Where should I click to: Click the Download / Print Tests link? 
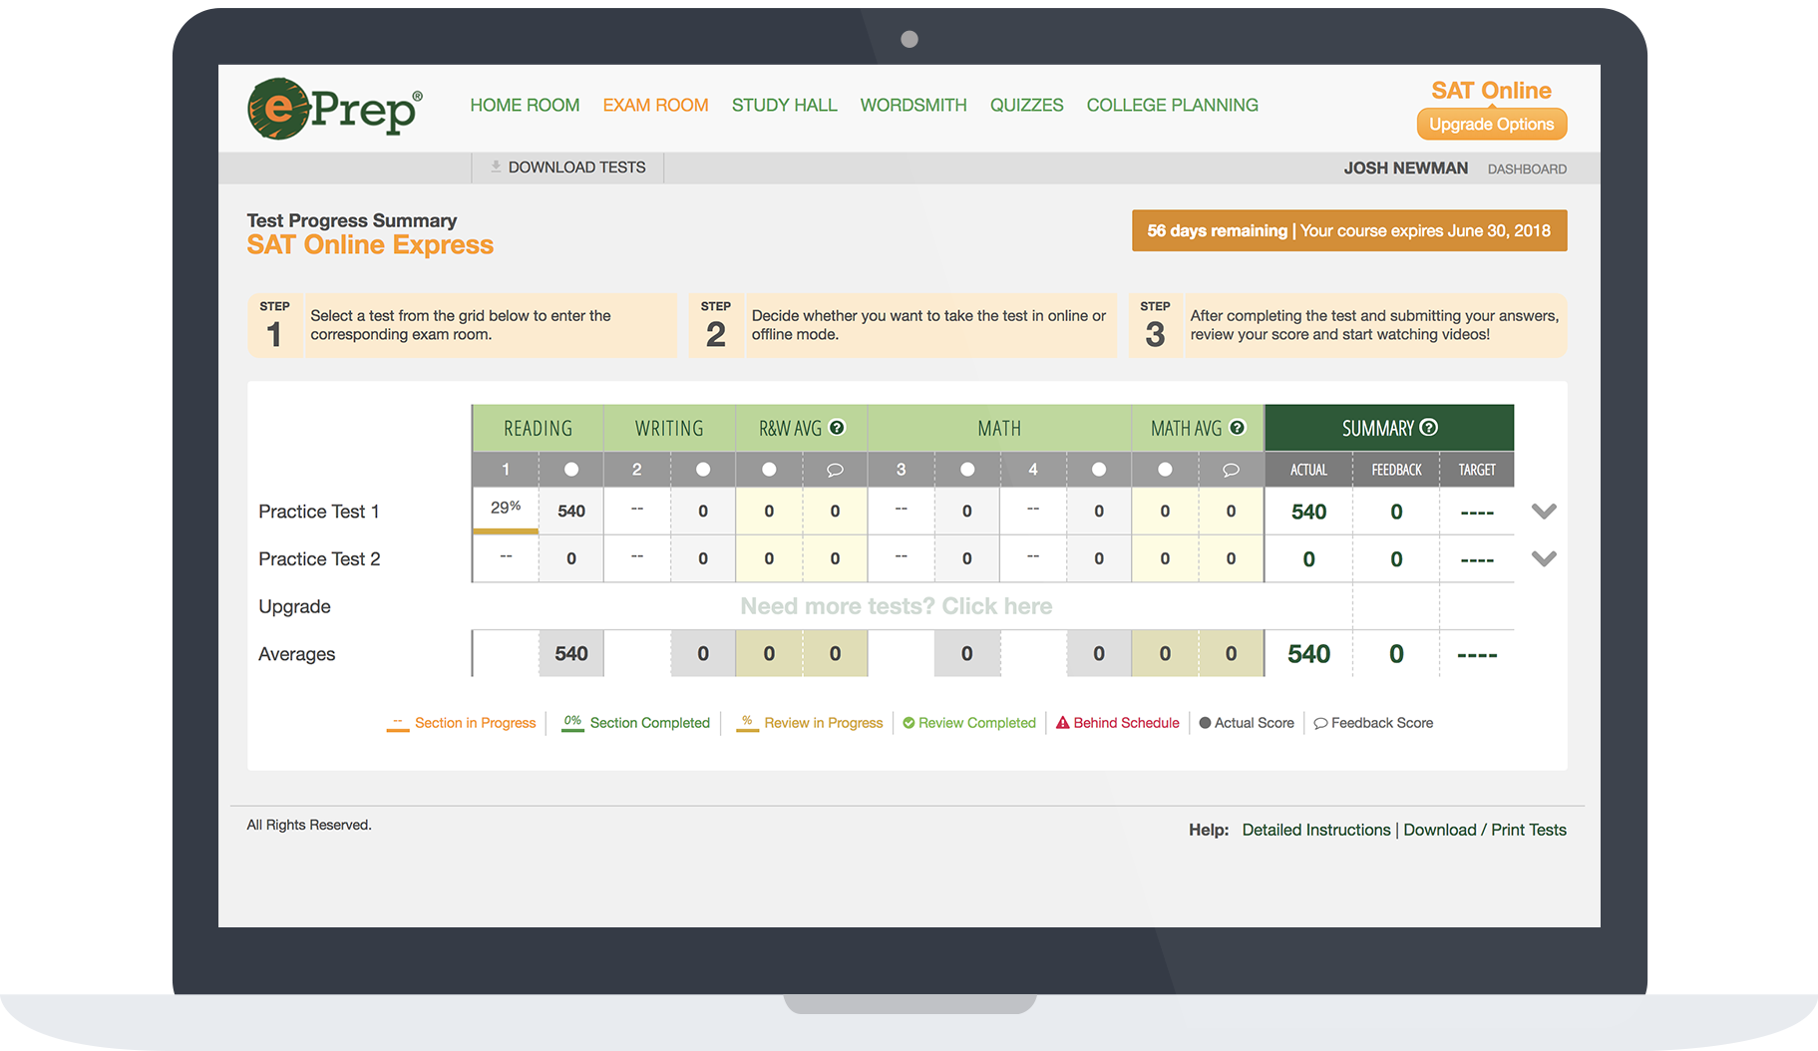coord(1484,830)
